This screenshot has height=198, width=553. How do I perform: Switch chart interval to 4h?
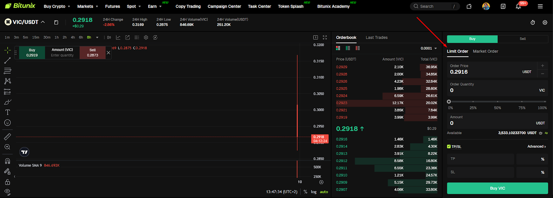coord(73,38)
